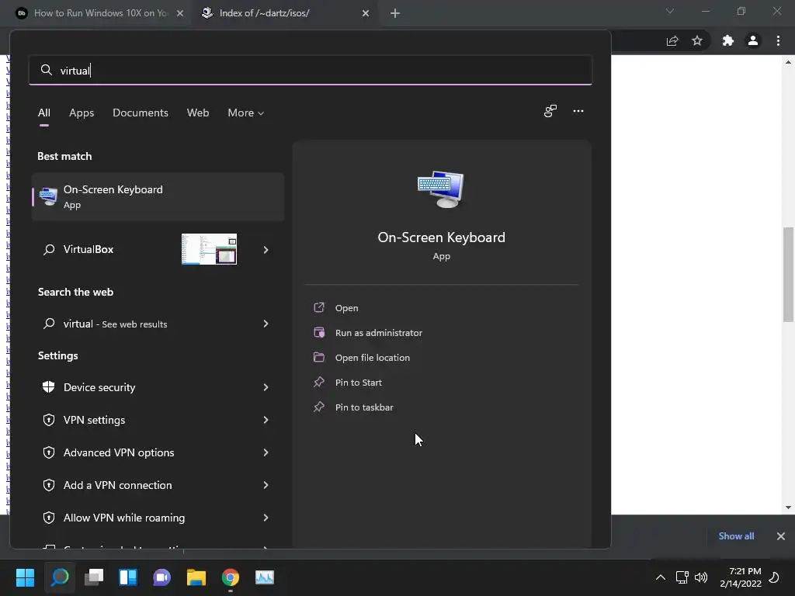Click the magnifier icon in search box

click(x=46, y=70)
